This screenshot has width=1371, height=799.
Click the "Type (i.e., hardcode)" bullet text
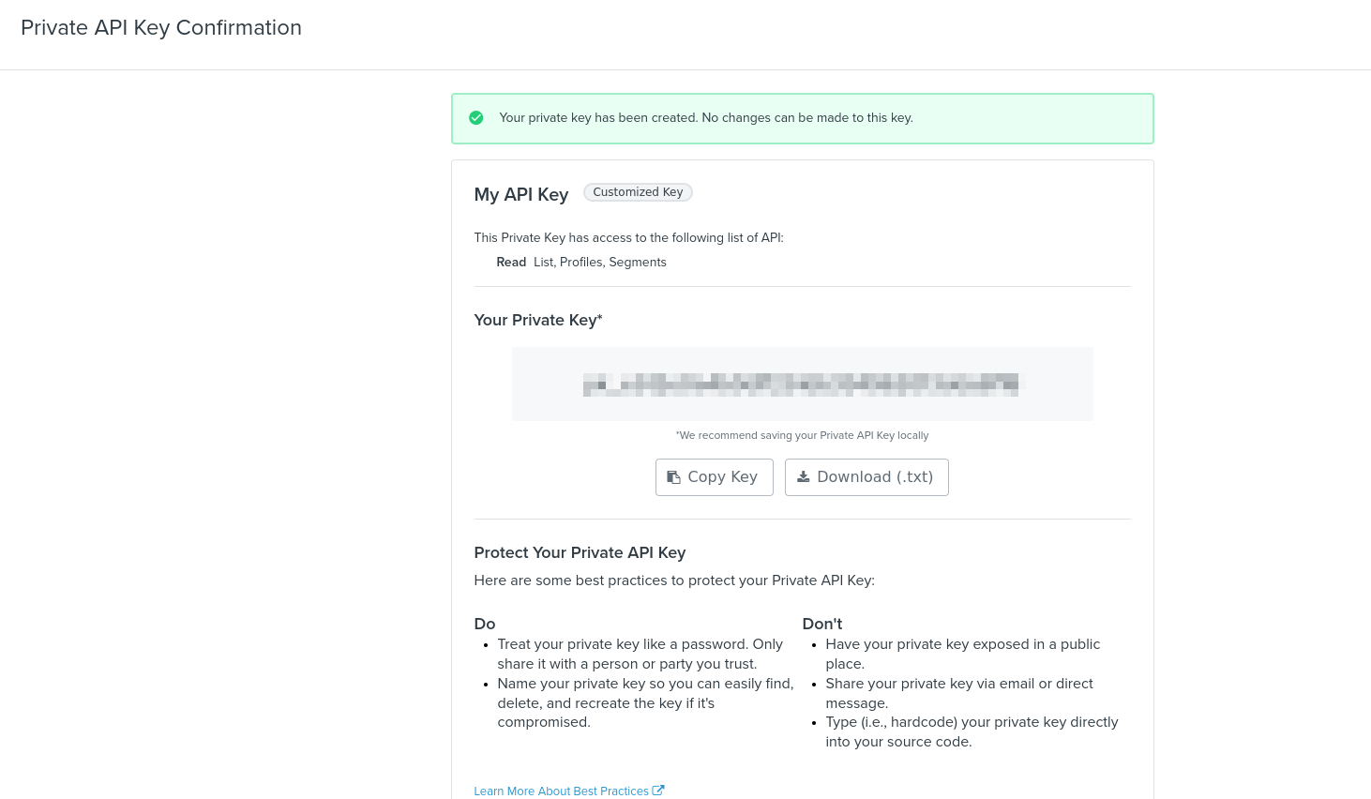[x=972, y=731]
